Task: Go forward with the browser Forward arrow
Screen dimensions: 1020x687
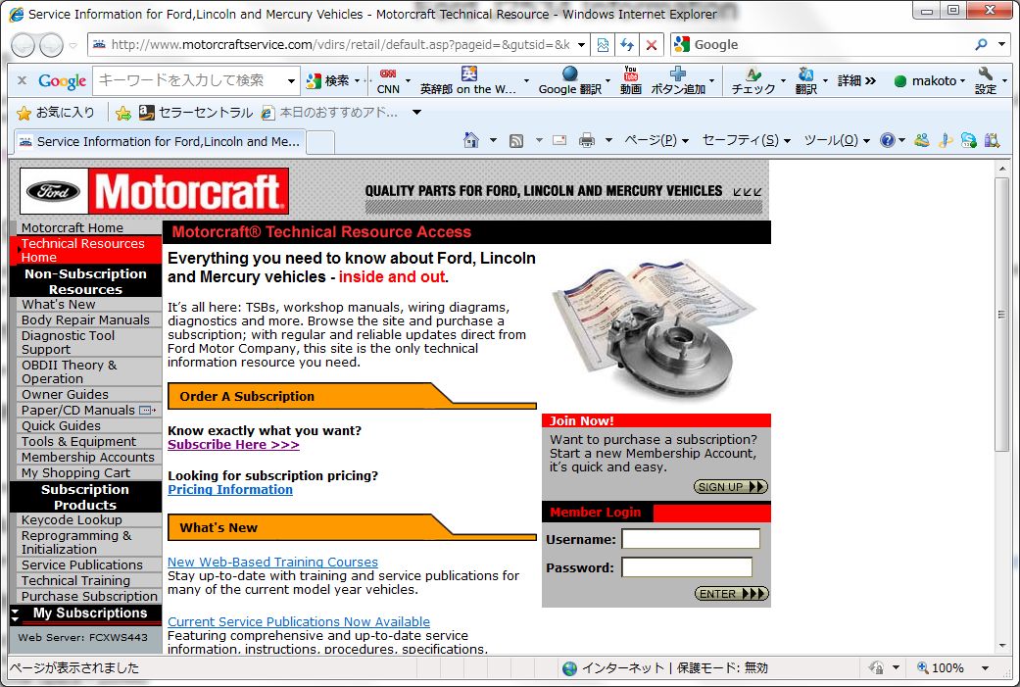Action: point(51,45)
